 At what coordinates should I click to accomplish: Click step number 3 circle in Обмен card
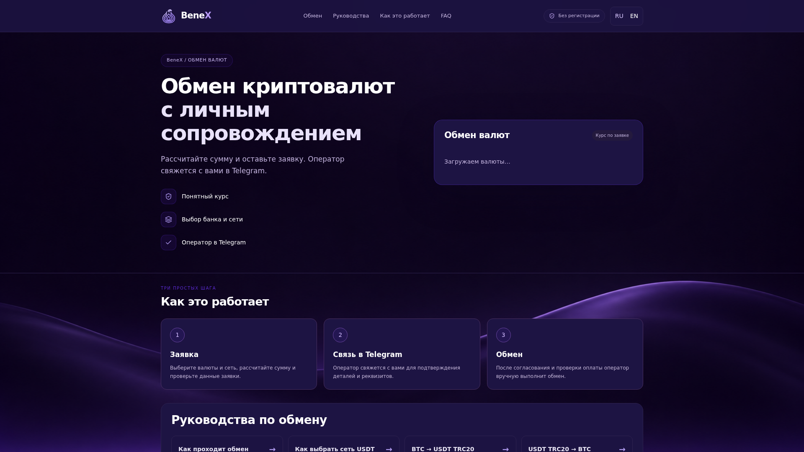click(x=503, y=335)
